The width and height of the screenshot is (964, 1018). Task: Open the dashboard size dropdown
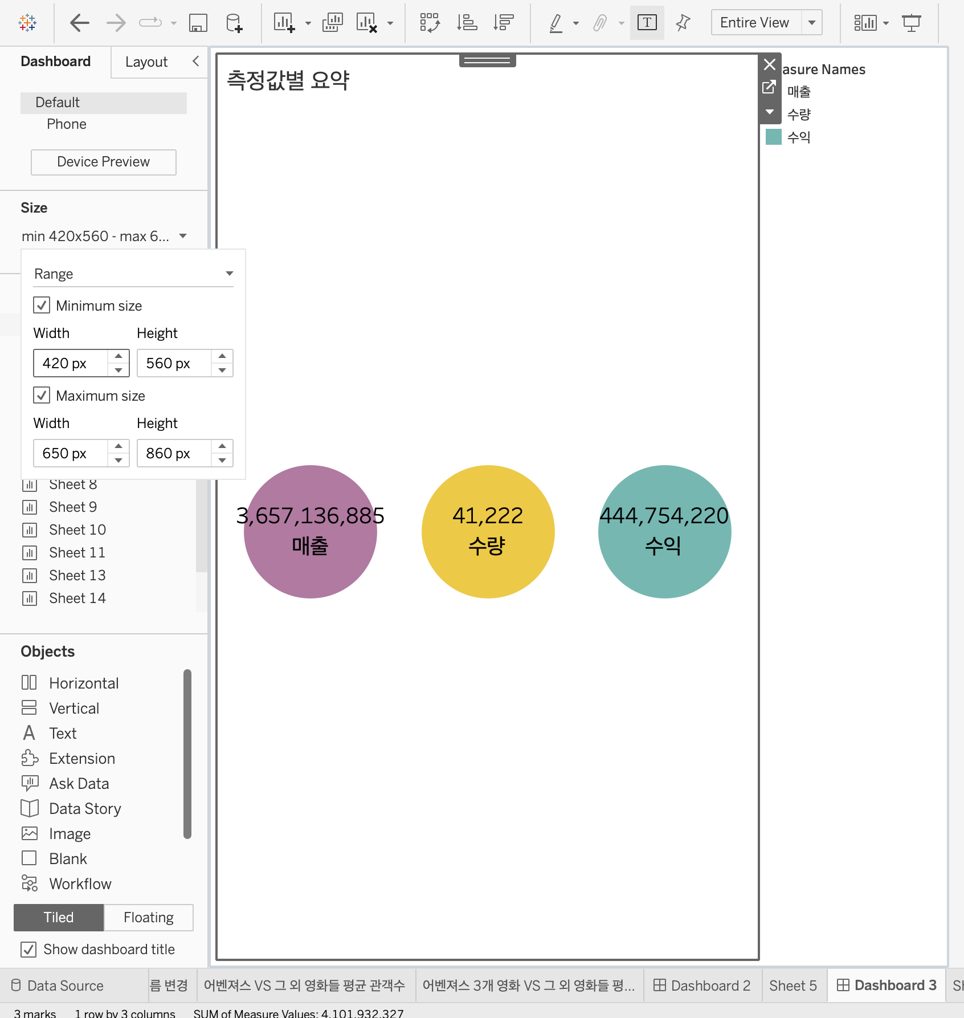tap(104, 236)
